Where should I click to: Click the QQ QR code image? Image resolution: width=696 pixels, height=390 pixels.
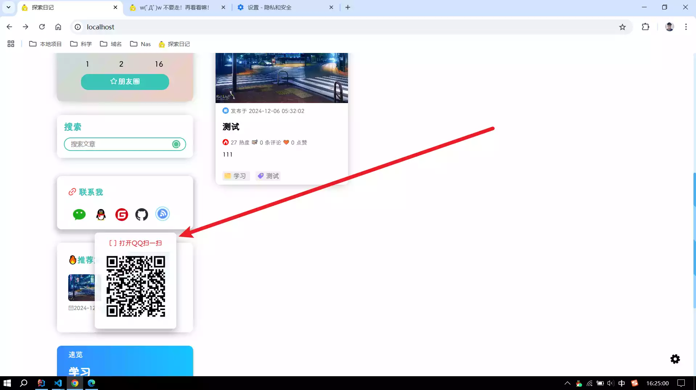coord(136,287)
